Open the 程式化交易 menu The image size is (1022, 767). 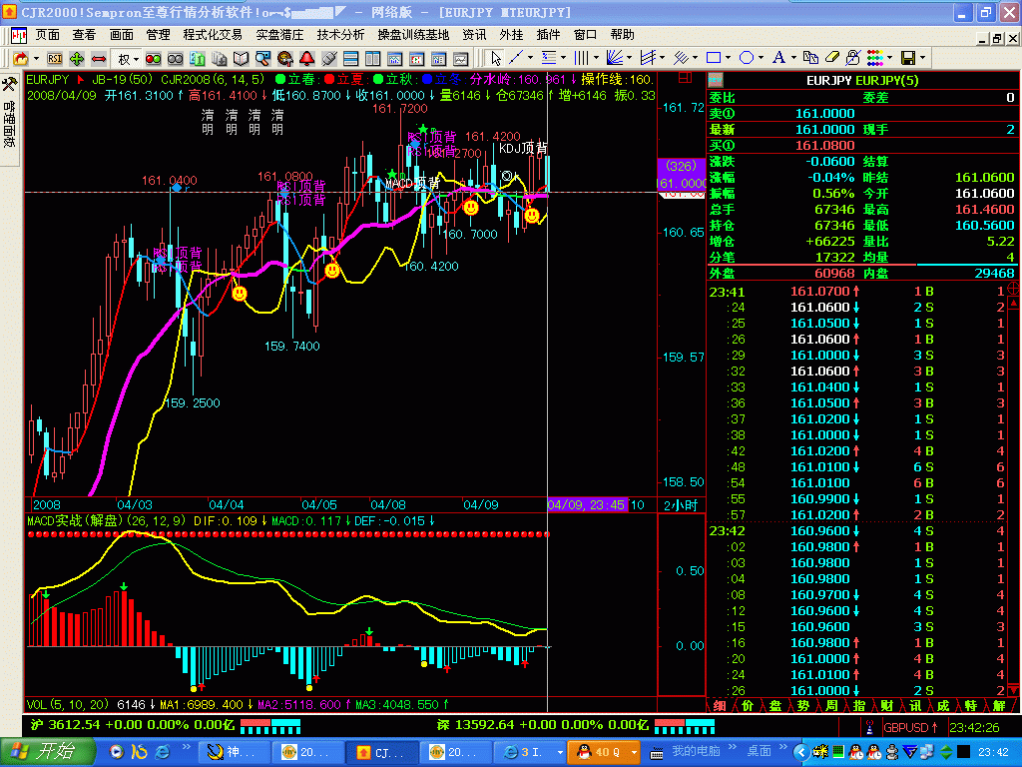213,35
